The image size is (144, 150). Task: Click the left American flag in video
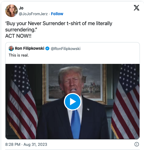[x=22, y=101]
